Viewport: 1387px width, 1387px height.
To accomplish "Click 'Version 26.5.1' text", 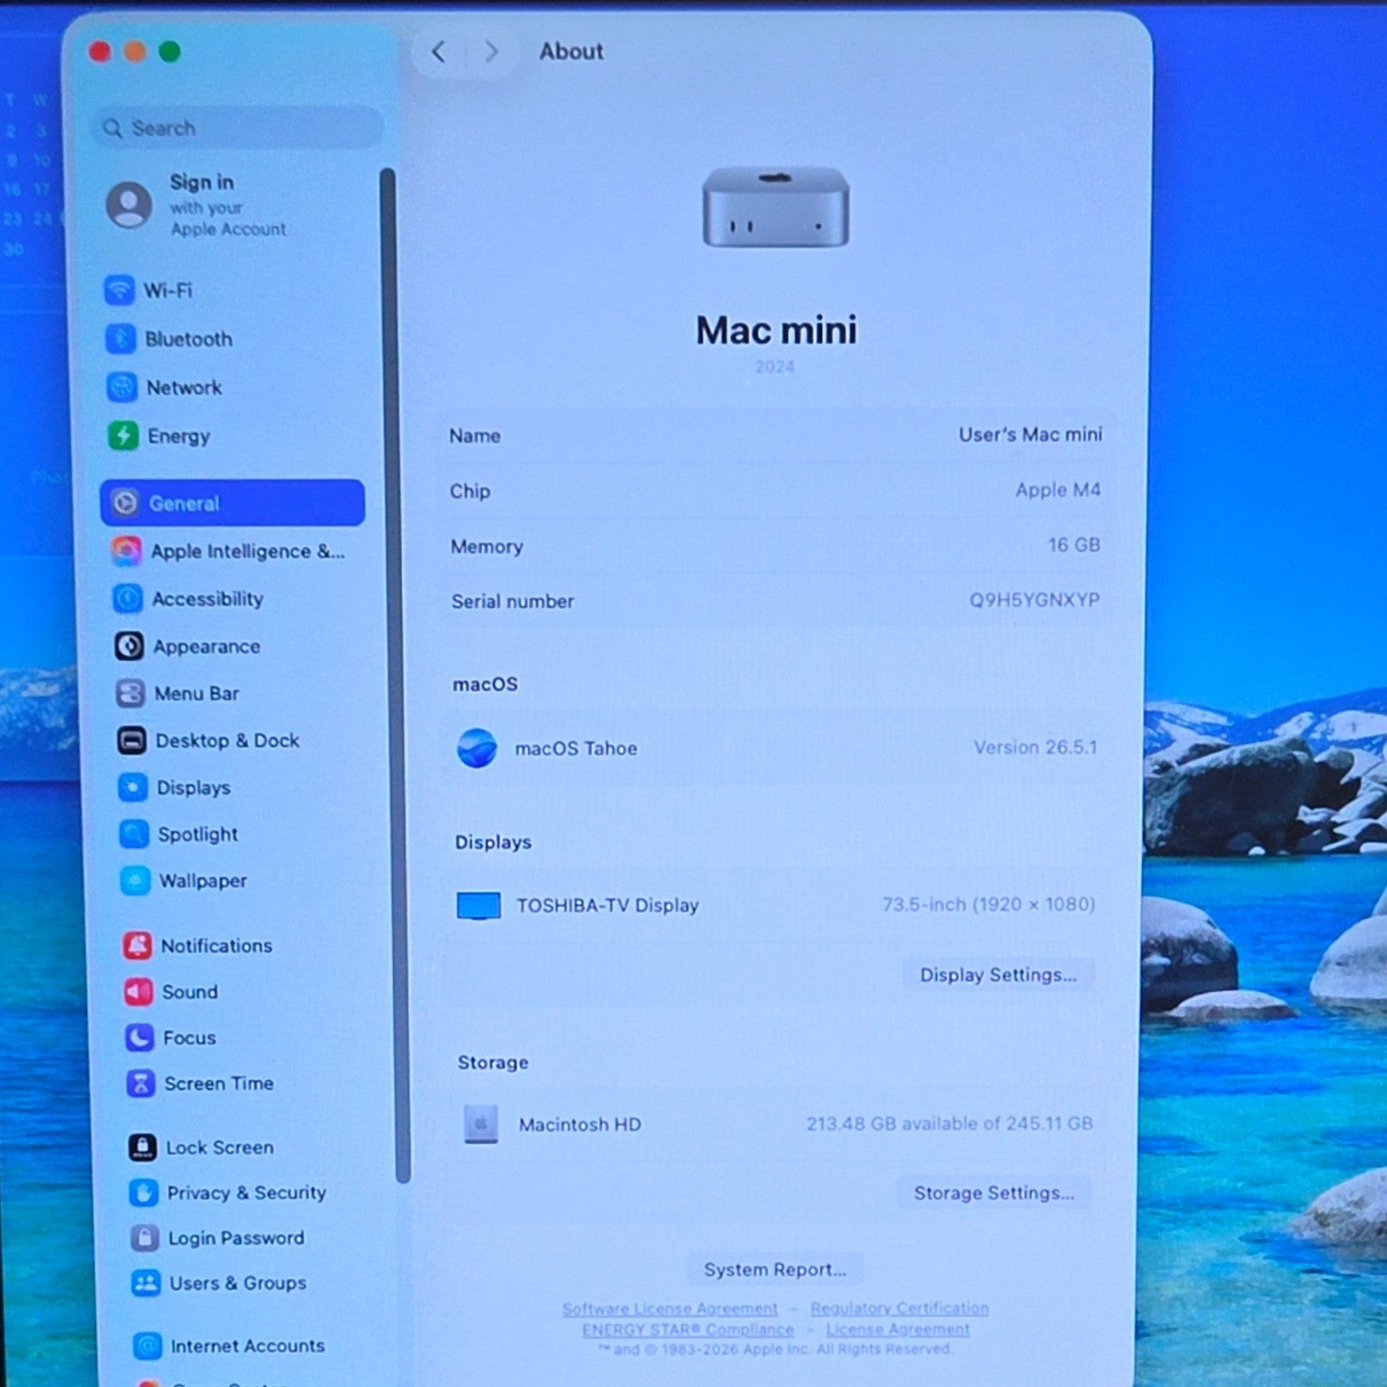I will pos(1036,747).
